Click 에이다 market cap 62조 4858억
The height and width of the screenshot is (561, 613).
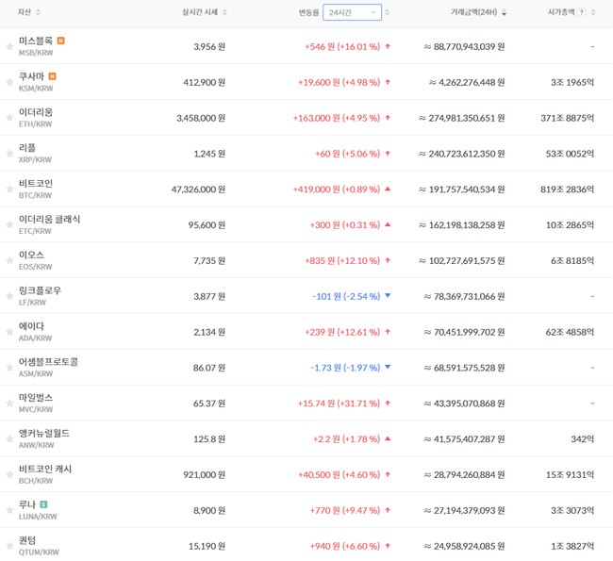coord(570,332)
